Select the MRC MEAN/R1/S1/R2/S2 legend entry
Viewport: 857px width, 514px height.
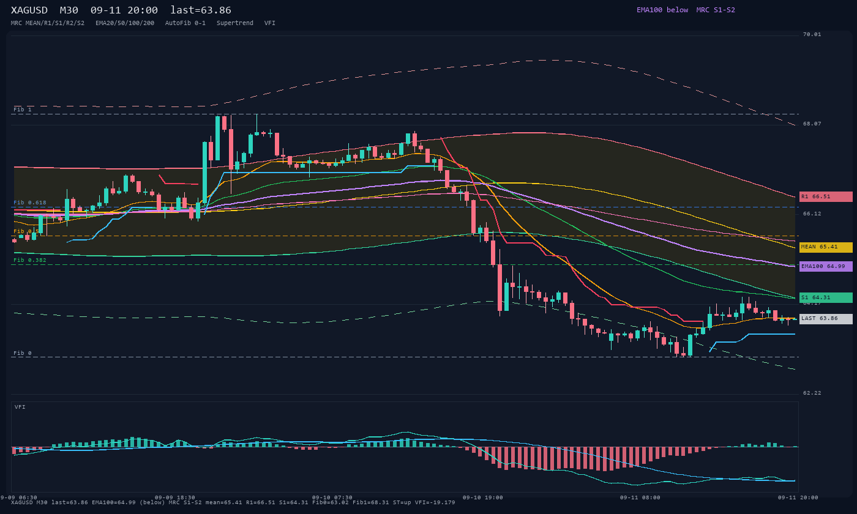click(x=48, y=23)
